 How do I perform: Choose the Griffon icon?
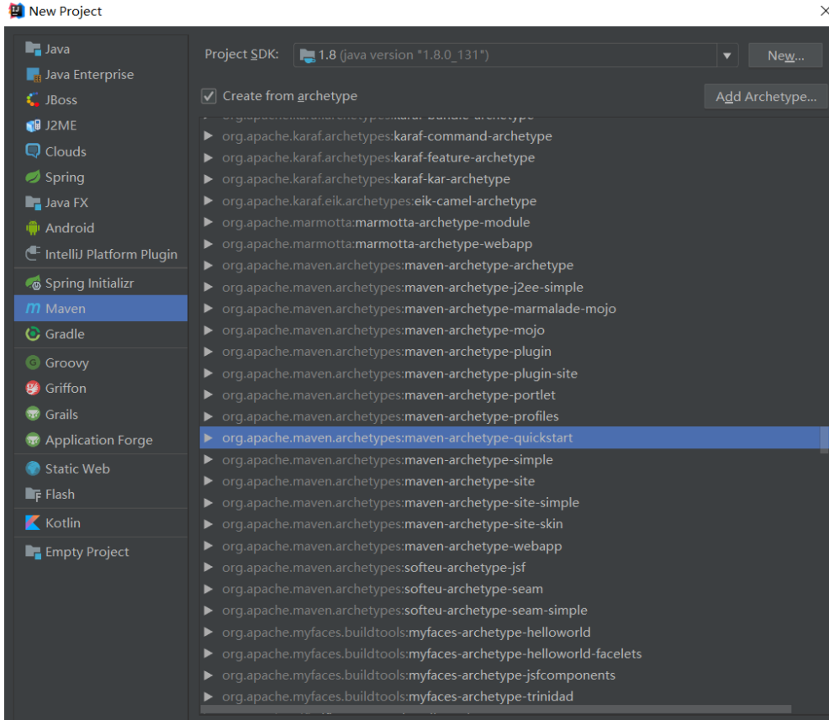coord(33,389)
